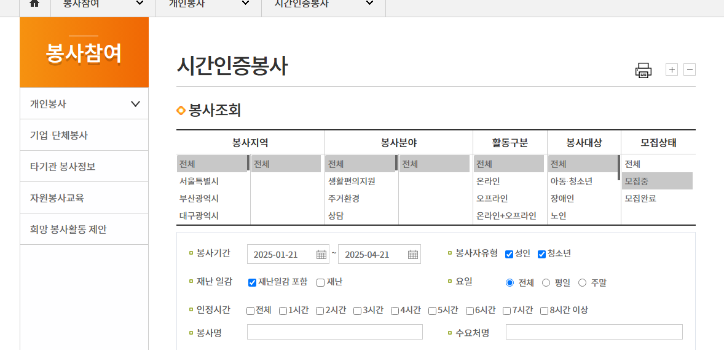Uncheck 재난일감 포함 checkbox
Viewport: 724px width, 350px height.
pyautogui.click(x=252, y=282)
